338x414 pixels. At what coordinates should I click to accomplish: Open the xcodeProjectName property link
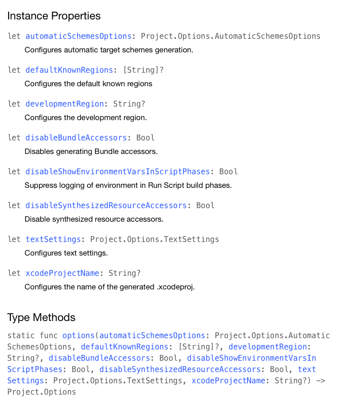pyautogui.click(x=62, y=273)
